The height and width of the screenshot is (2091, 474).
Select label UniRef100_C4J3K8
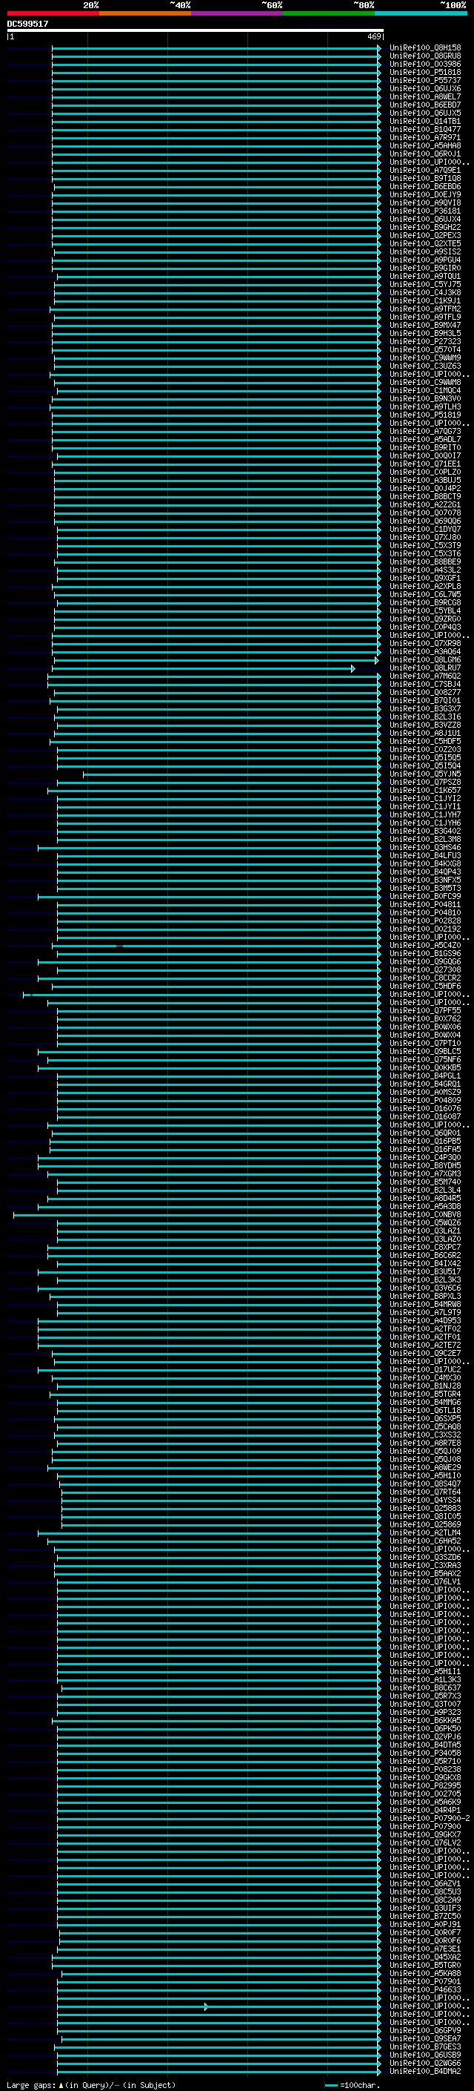tap(424, 292)
